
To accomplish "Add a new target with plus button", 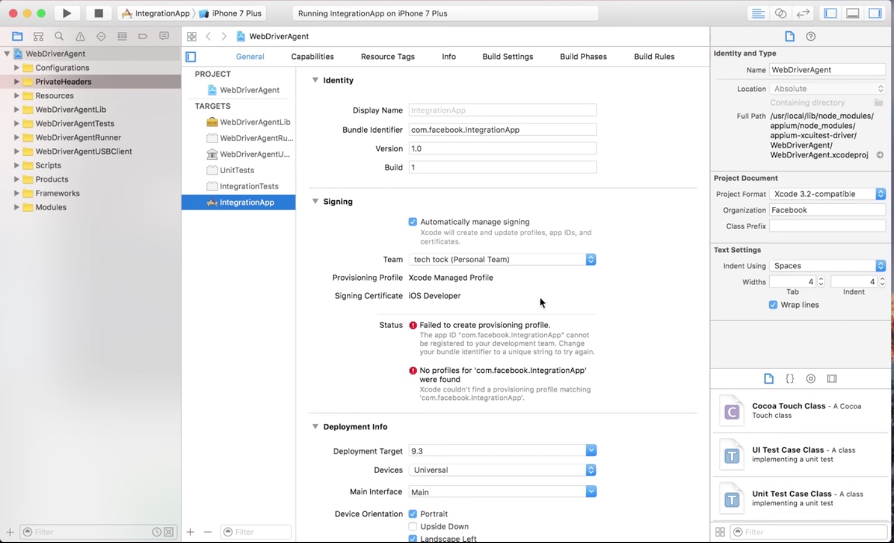I will tap(190, 532).
